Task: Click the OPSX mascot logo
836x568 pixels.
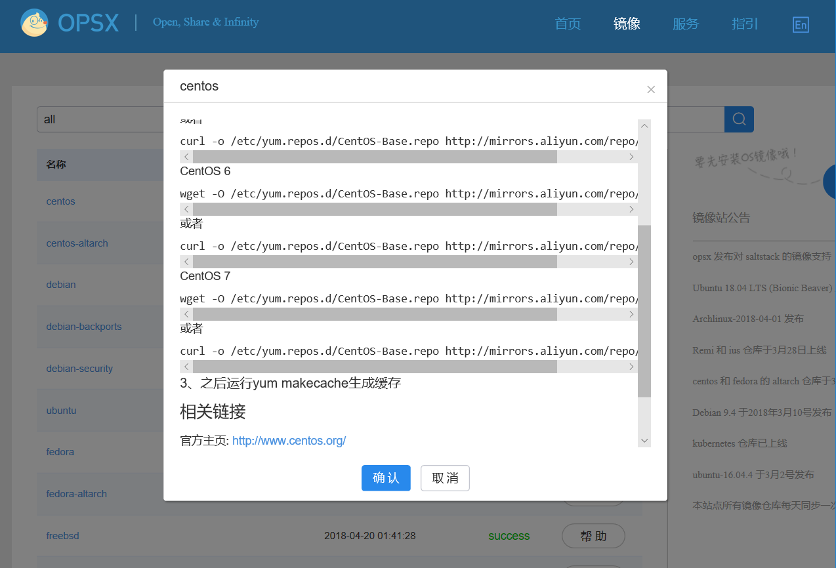Action: [35, 23]
